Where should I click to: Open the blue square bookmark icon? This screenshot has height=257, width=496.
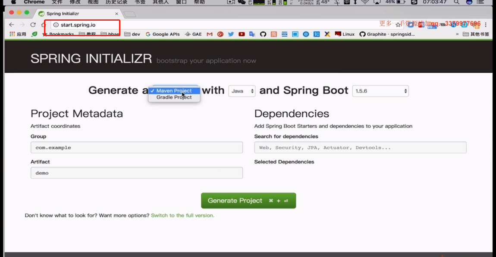[295, 34]
